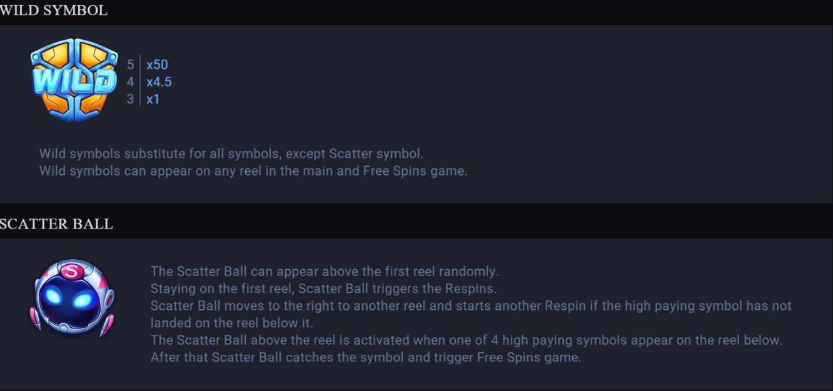The height and width of the screenshot is (391, 833).
Task: Click the 'Staying on the first reel' line
Action: pos(323,289)
